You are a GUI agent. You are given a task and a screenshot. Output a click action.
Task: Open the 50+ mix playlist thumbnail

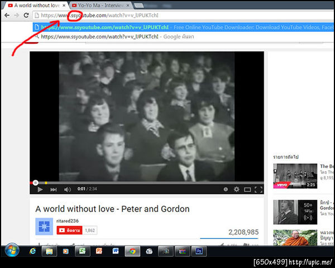click(x=295, y=212)
